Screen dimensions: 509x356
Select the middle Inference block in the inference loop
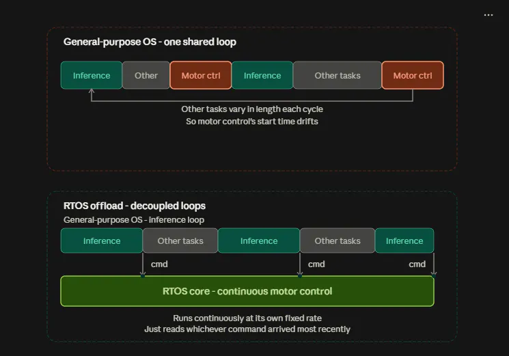coord(259,241)
